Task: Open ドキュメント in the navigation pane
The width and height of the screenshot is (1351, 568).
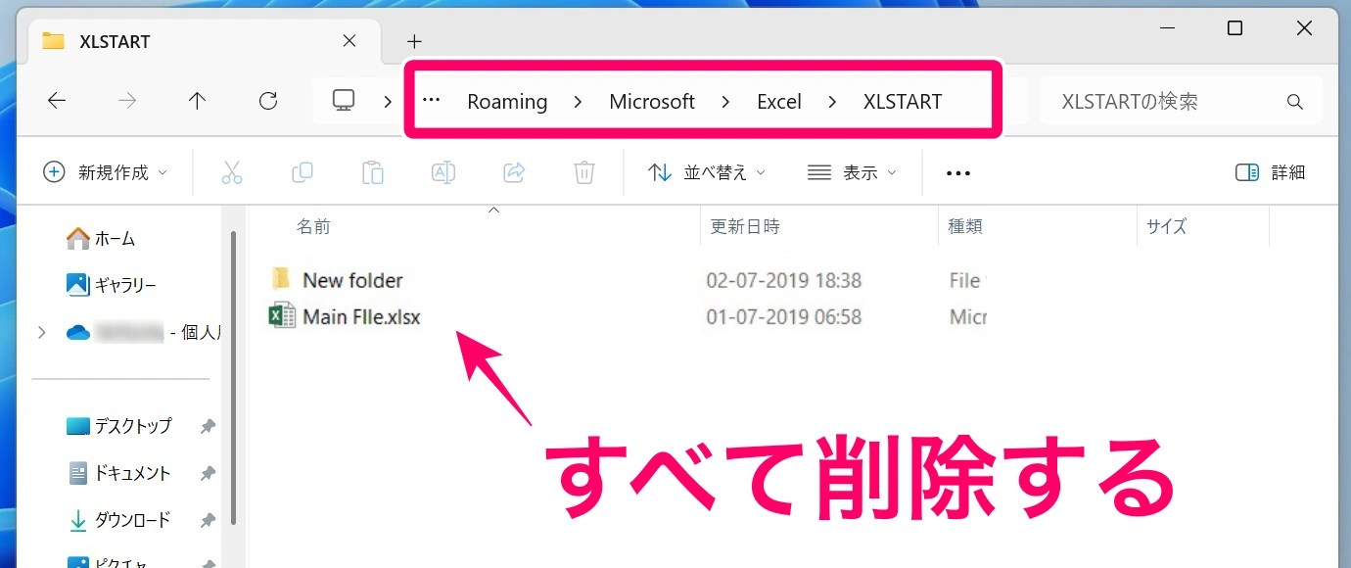Action: pos(118,473)
